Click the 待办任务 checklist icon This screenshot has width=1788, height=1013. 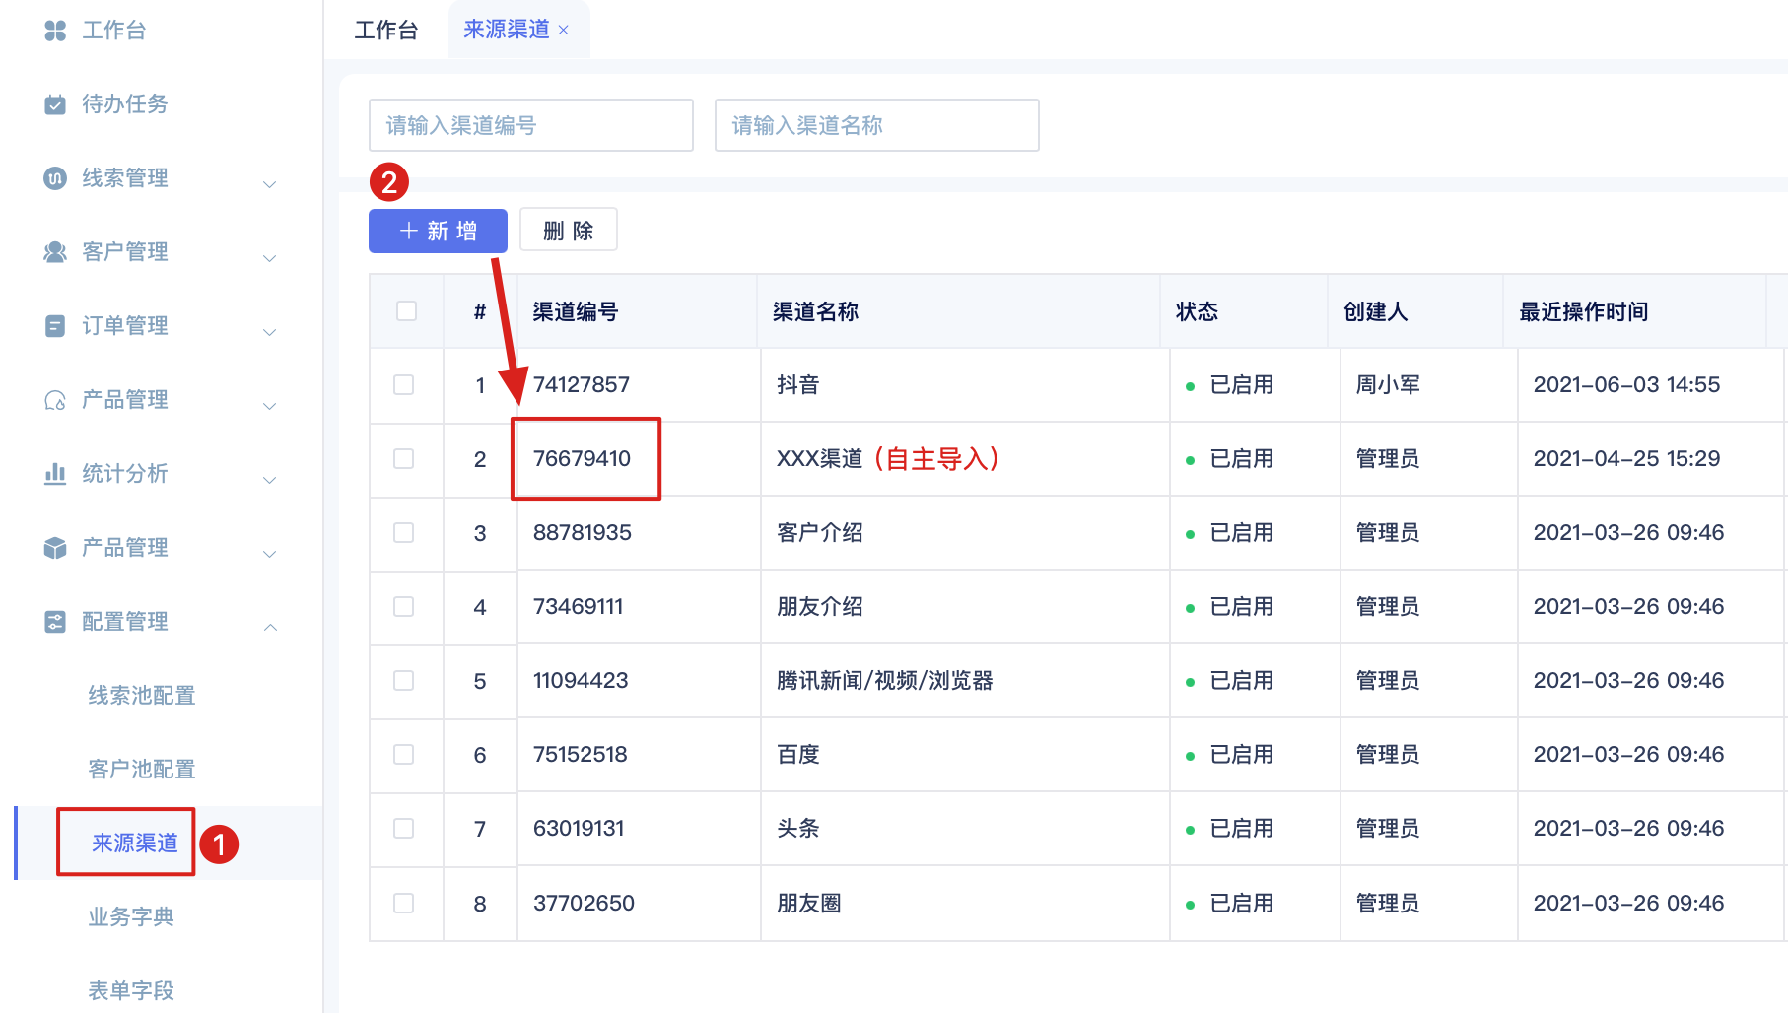(55, 104)
